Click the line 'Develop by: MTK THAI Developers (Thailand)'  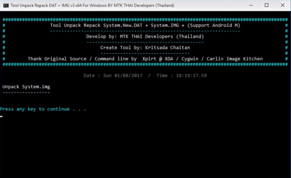click(x=145, y=36)
